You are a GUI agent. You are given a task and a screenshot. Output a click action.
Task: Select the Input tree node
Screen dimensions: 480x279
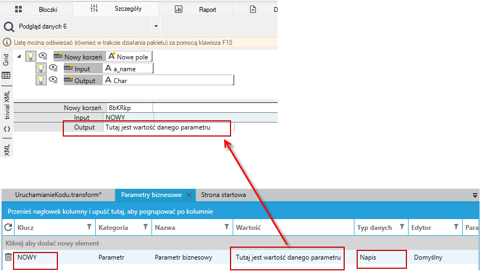click(83, 69)
